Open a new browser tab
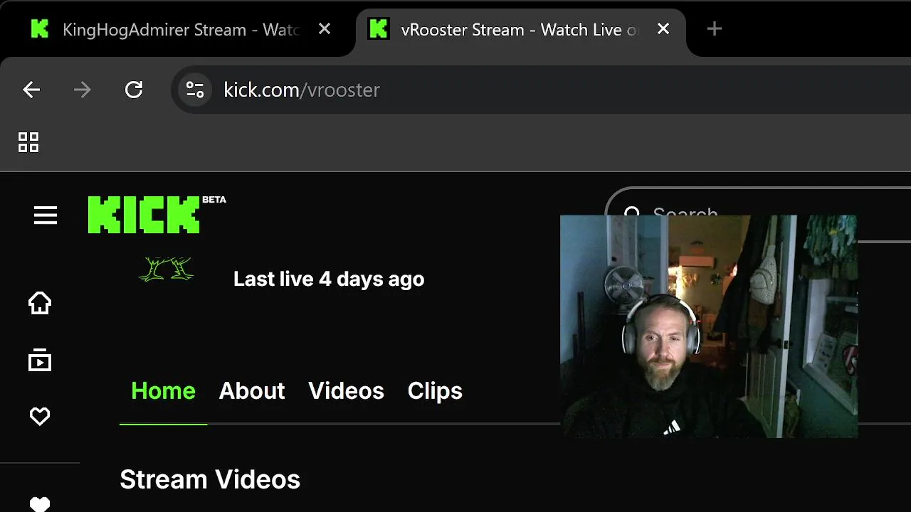 click(x=715, y=29)
